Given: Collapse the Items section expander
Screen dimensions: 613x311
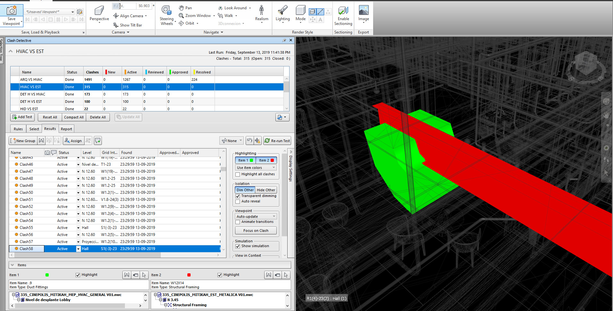Looking at the screenshot, I should [12, 265].
